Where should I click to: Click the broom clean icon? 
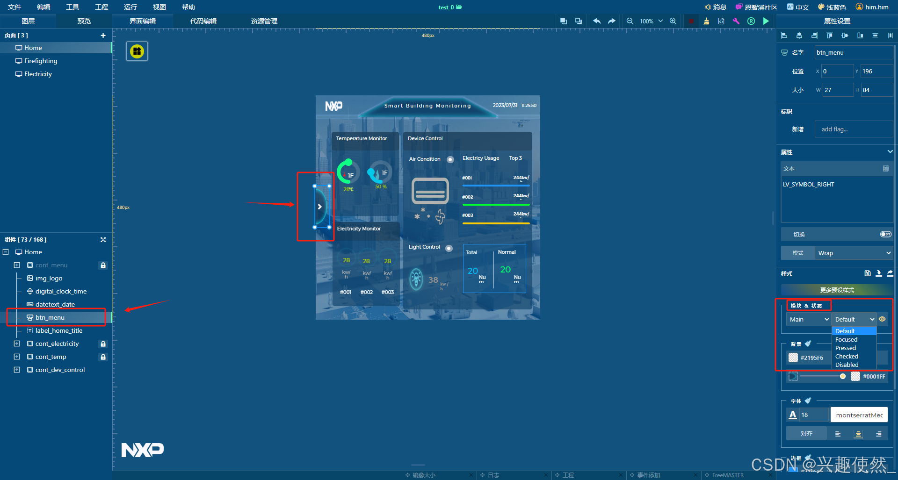point(706,21)
